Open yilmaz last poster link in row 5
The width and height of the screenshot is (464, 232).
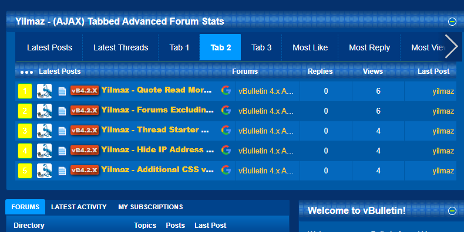pos(443,171)
